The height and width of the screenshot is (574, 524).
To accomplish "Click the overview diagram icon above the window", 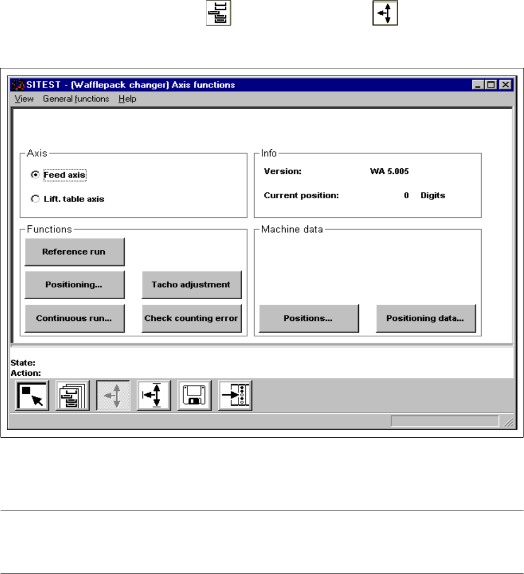I will click(218, 13).
